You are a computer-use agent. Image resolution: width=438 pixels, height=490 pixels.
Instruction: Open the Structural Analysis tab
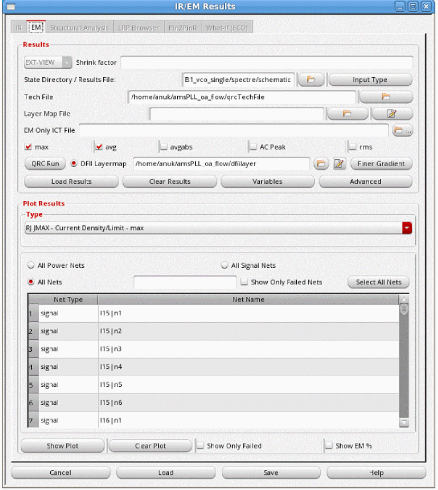pyautogui.click(x=79, y=28)
